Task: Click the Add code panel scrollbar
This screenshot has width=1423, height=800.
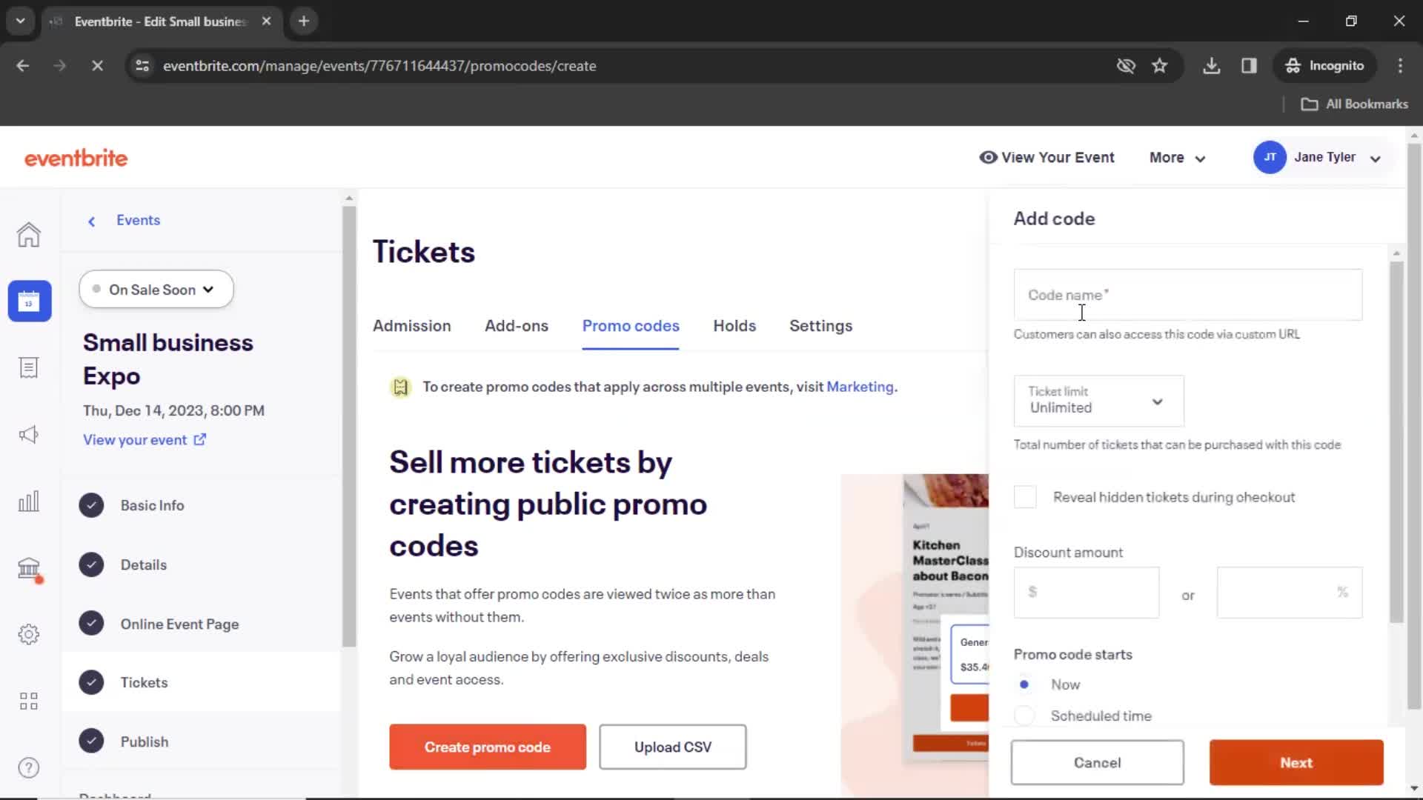Action: 1396,442
